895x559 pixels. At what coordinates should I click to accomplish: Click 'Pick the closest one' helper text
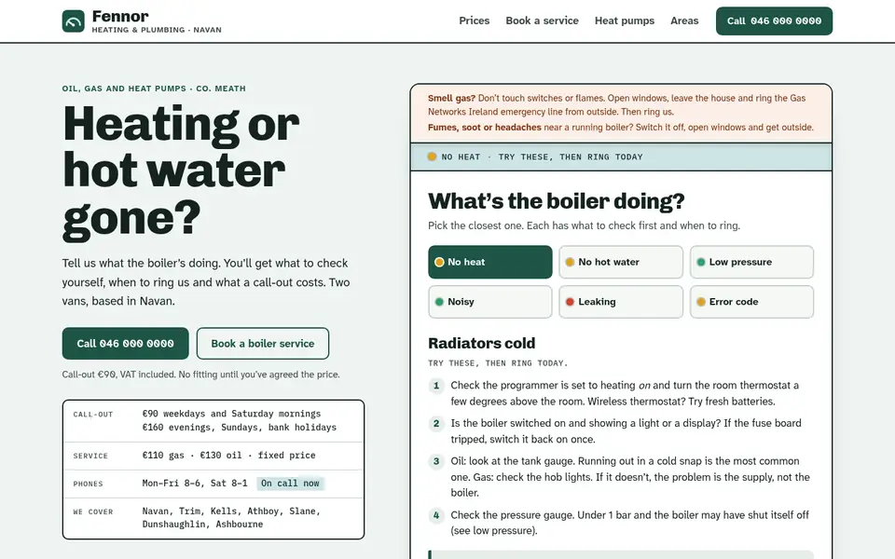(584, 225)
